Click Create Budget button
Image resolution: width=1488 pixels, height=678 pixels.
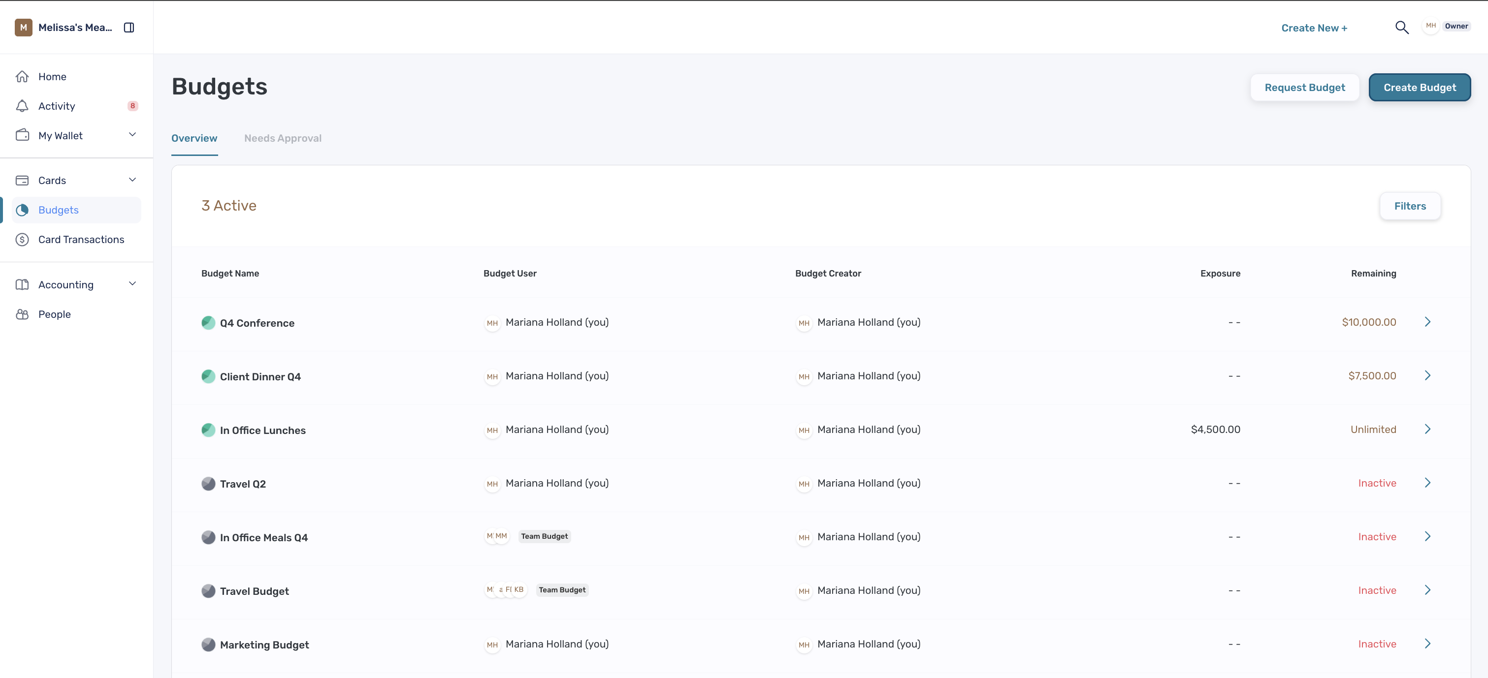point(1419,87)
